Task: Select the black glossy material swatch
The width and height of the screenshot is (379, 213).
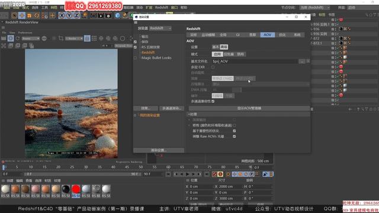Action: [66, 189]
